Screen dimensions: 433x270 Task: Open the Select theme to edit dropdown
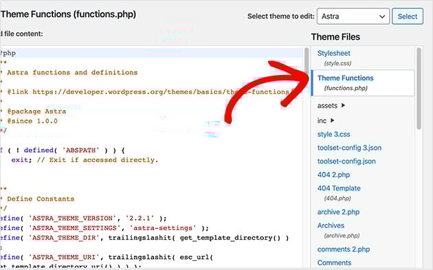pos(353,16)
